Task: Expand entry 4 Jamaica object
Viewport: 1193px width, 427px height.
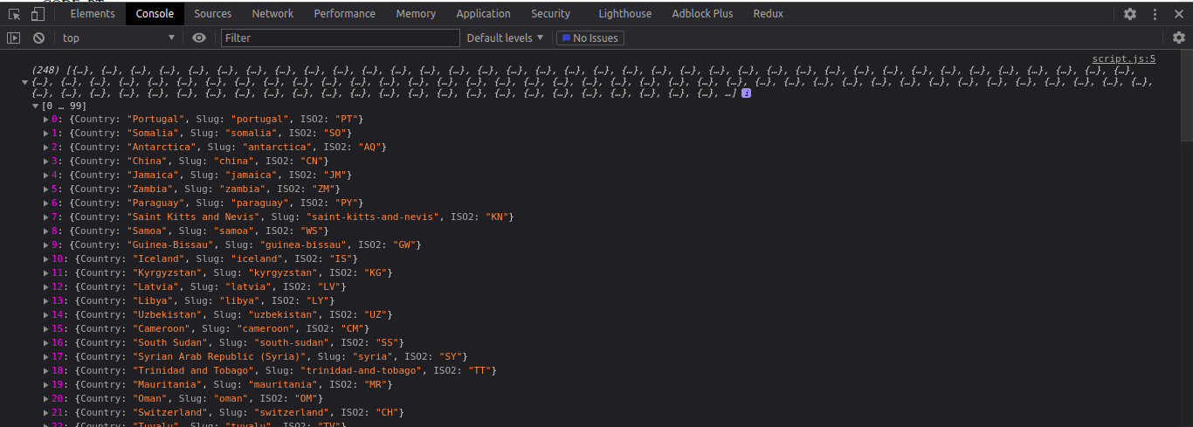Action: click(x=45, y=175)
